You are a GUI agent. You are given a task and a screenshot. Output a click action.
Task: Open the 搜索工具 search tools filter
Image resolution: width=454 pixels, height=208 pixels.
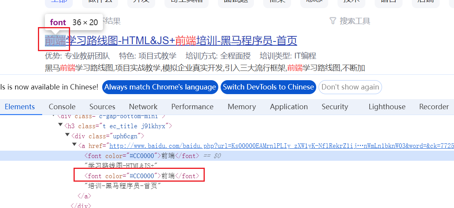[350, 21]
